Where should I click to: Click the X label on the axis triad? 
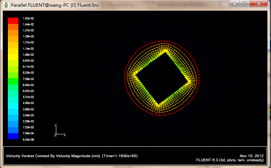pos(65,135)
